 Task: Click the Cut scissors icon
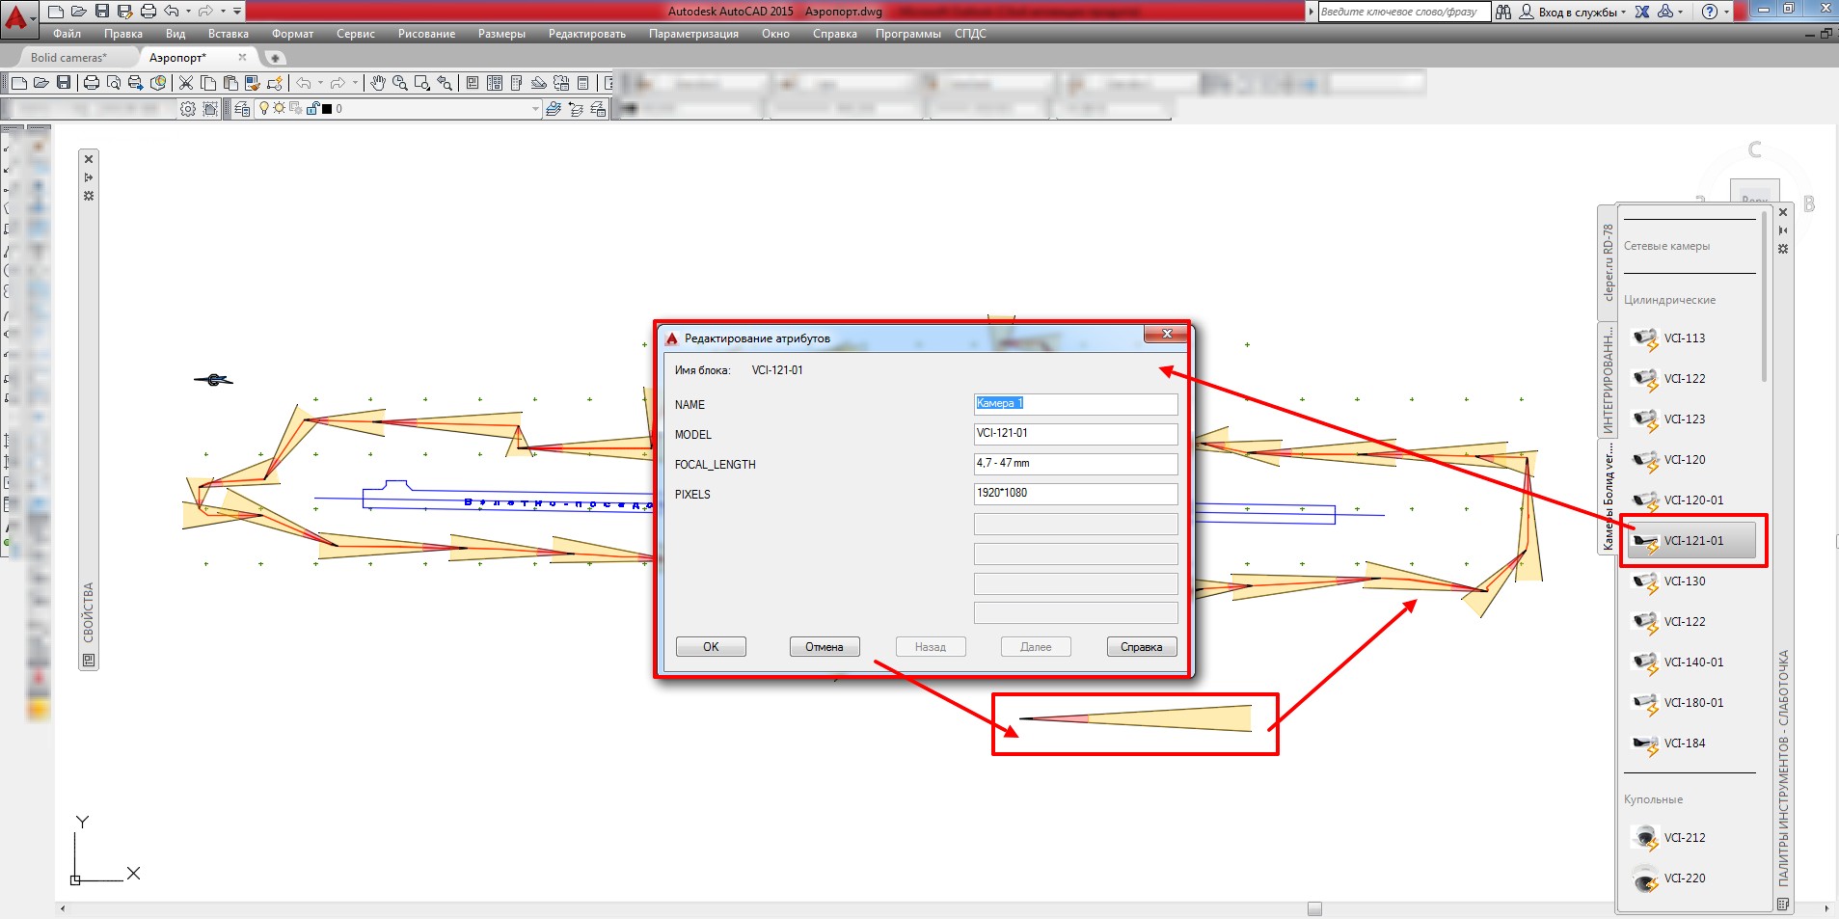186,83
